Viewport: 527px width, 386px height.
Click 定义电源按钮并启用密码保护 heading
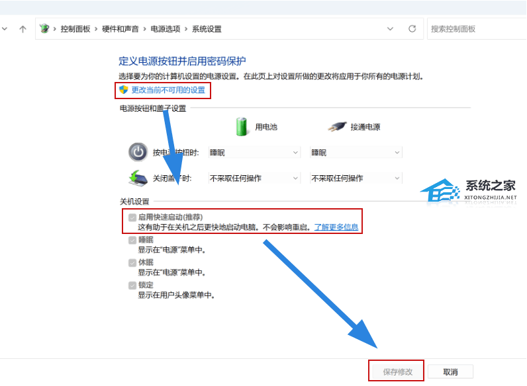(x=182, y=61)
